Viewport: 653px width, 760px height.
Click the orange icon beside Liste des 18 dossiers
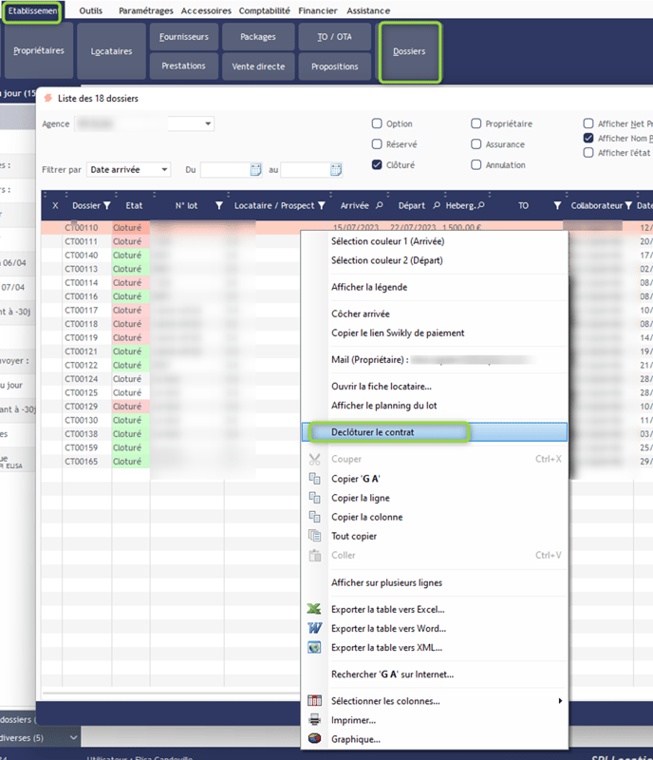[48, 98]
